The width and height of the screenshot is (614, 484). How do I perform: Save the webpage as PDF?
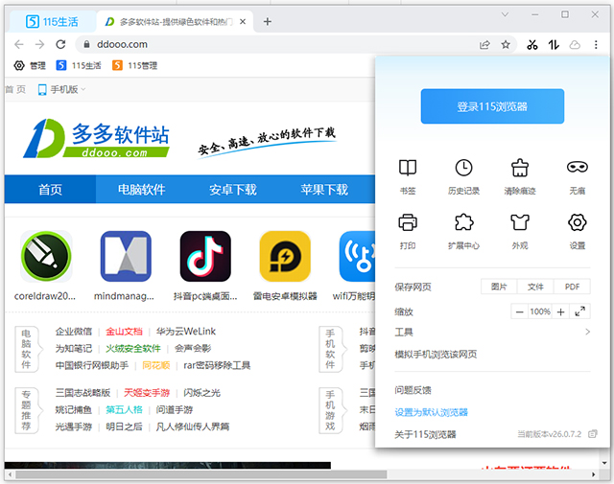572,287
